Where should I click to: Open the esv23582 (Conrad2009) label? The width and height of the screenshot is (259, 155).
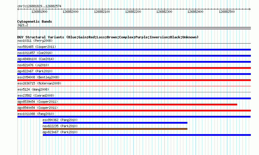click(36, 95)
